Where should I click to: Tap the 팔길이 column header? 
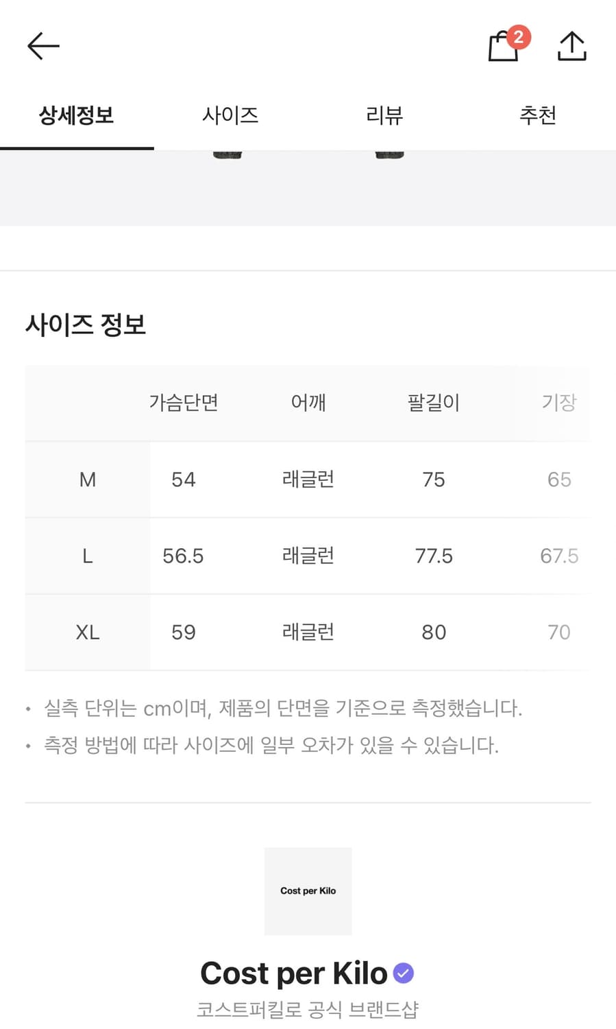pyautogui.click(x=434, y=402)
